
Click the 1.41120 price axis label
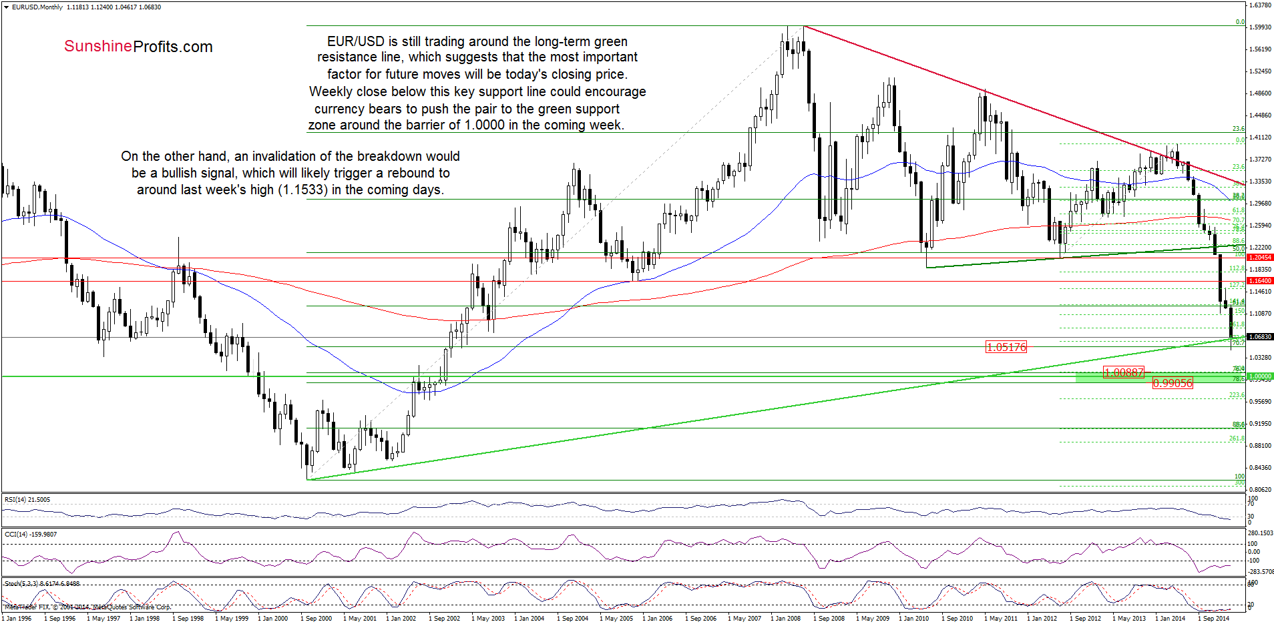click(1259, 137)
